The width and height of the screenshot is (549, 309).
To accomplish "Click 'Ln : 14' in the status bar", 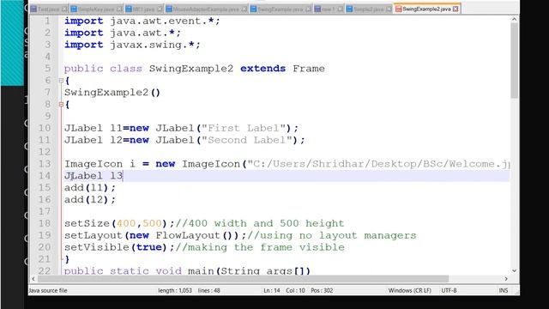I will [x=272, y=290].
